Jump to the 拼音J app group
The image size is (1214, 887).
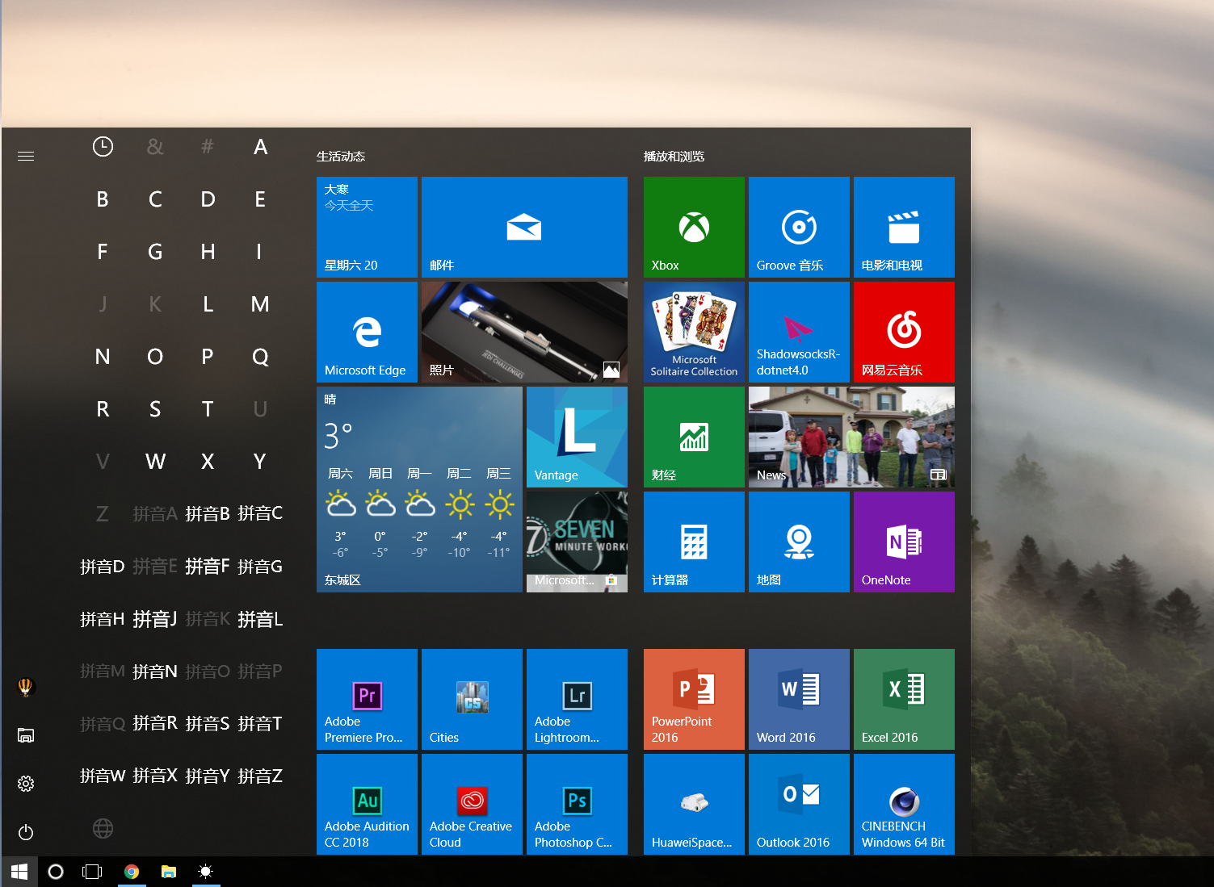[x=155, y=619]
